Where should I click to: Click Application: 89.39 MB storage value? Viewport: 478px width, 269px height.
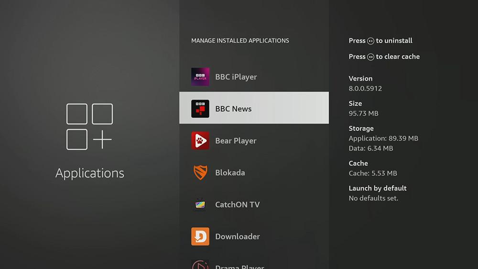click(383, 138)
